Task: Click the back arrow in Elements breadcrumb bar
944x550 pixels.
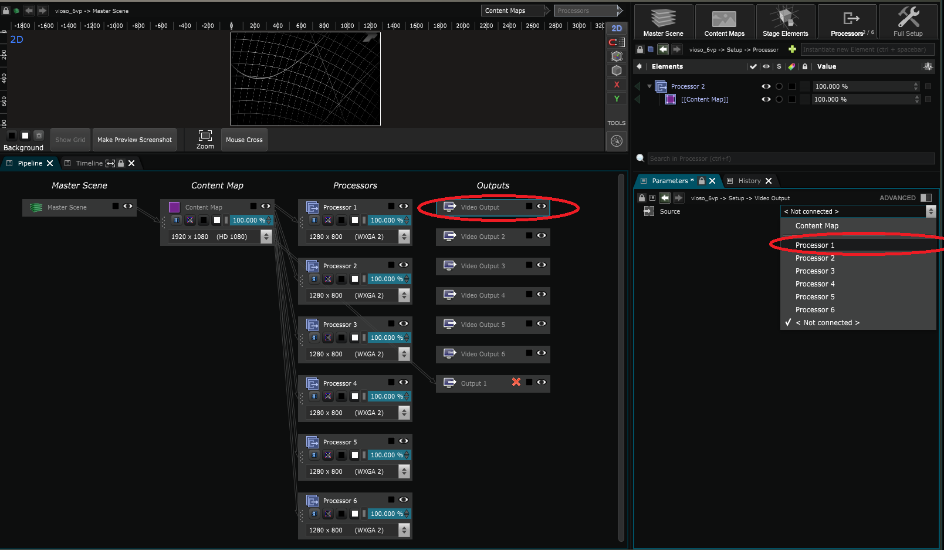Action: pyautogui.click(x=663, y=49)
